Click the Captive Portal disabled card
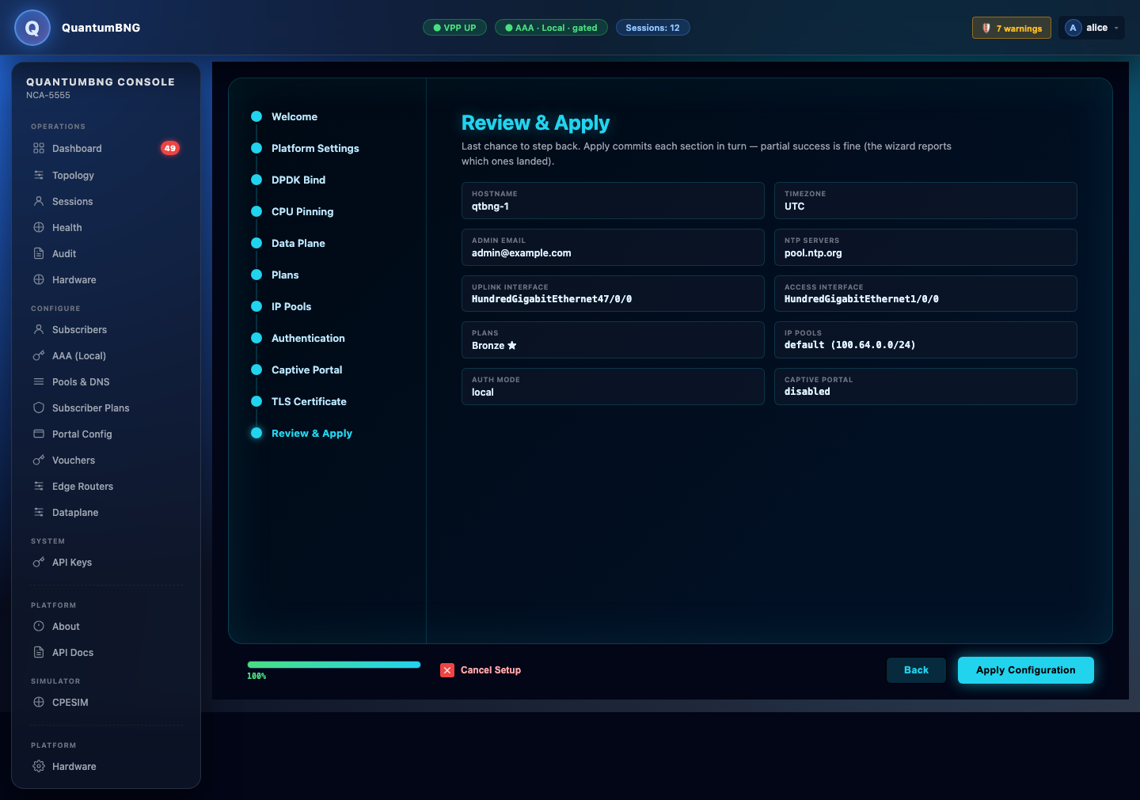 925,386
